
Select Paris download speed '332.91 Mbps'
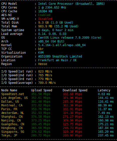click(72, 109)
